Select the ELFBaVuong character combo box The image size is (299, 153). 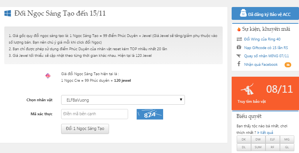pyautogui.click(x=123, y=100)
